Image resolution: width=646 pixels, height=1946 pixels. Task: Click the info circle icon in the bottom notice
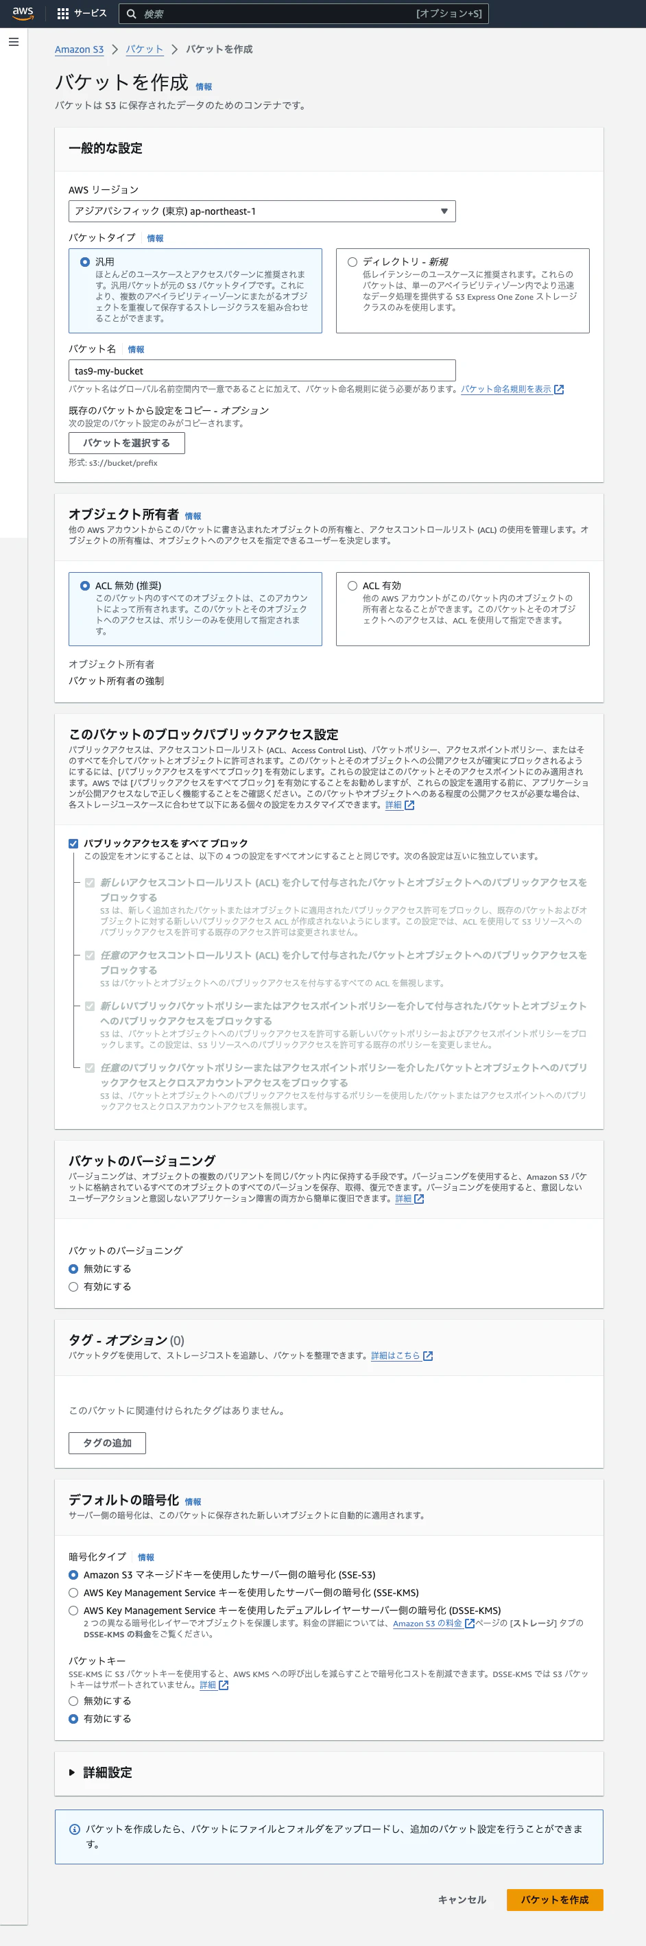[75, 1829]
